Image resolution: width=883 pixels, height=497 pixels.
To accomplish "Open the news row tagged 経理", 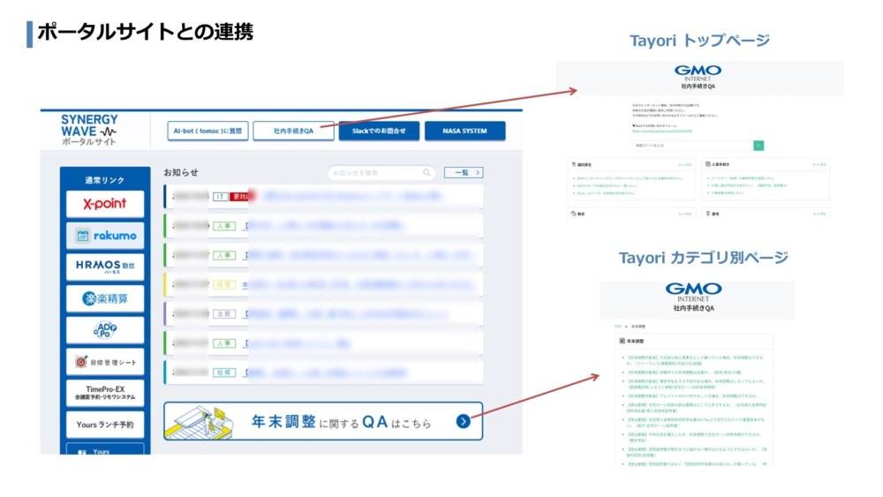I will point(323,284).
